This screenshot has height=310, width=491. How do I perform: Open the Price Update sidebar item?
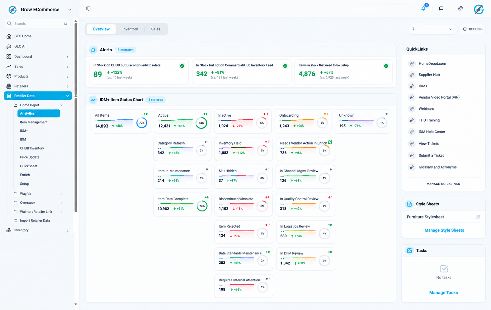[30, 157]
